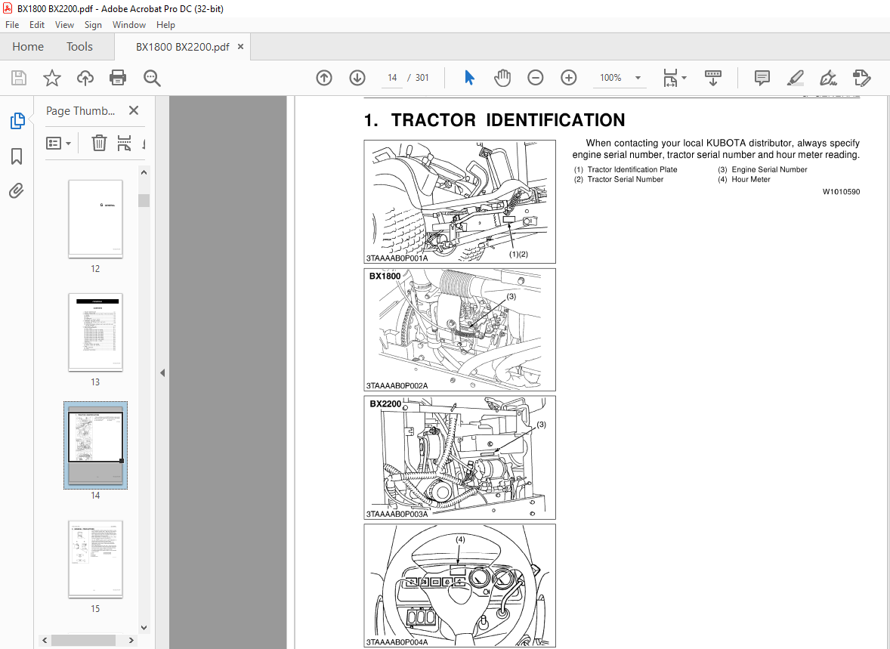The image size is (890, 649).
Task: Open the View menu
Action: click(64, 25)
